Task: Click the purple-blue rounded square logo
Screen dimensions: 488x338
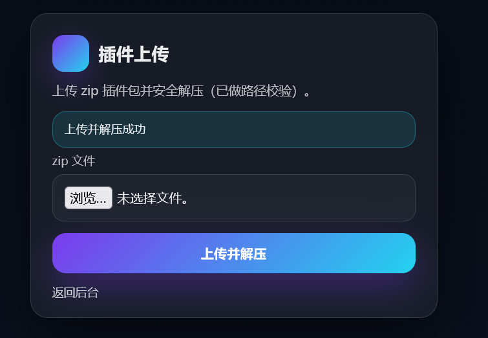Action: point(70,53)
